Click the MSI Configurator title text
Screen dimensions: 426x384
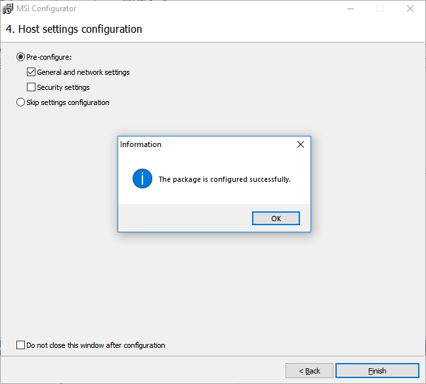pos(46,9)
